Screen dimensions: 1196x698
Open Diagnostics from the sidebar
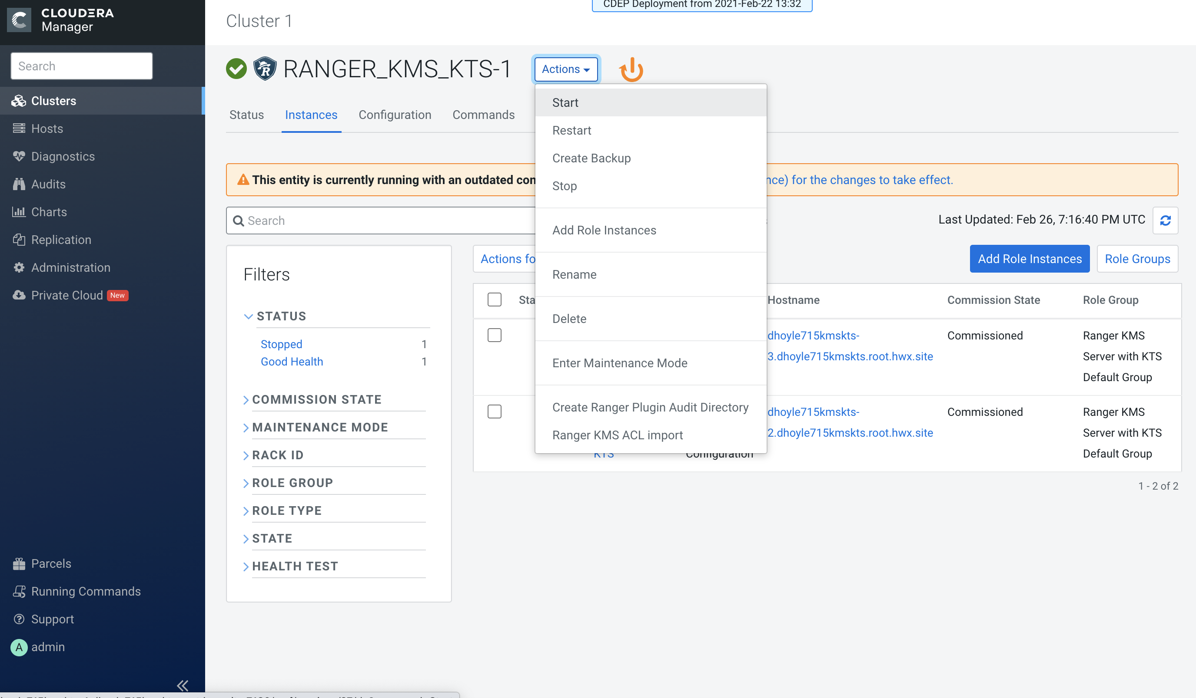point(63,156)
